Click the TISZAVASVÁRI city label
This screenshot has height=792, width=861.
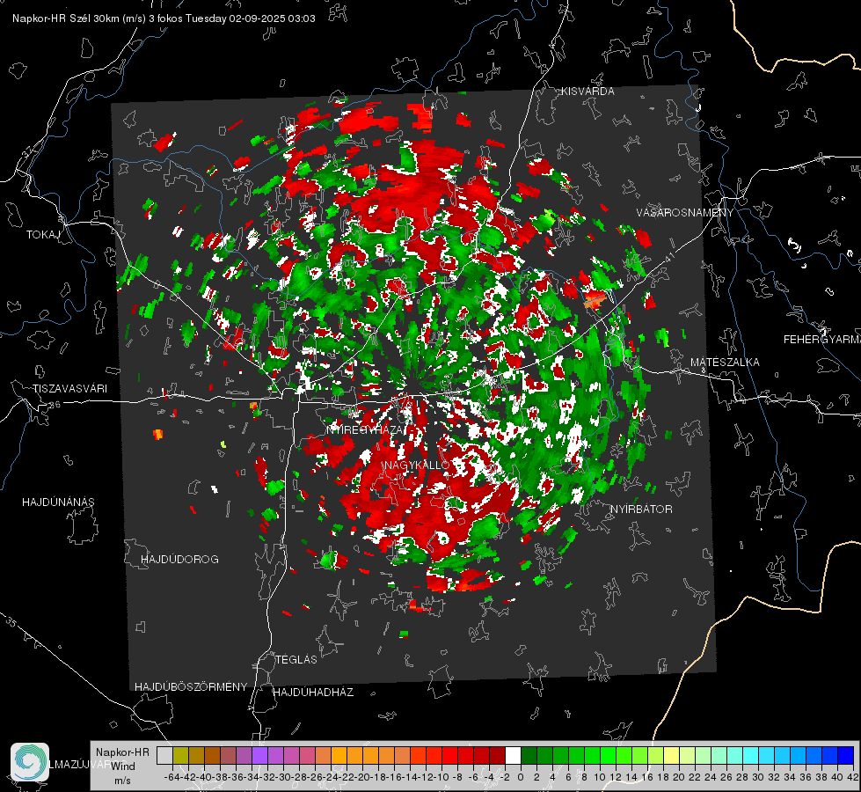69,389
